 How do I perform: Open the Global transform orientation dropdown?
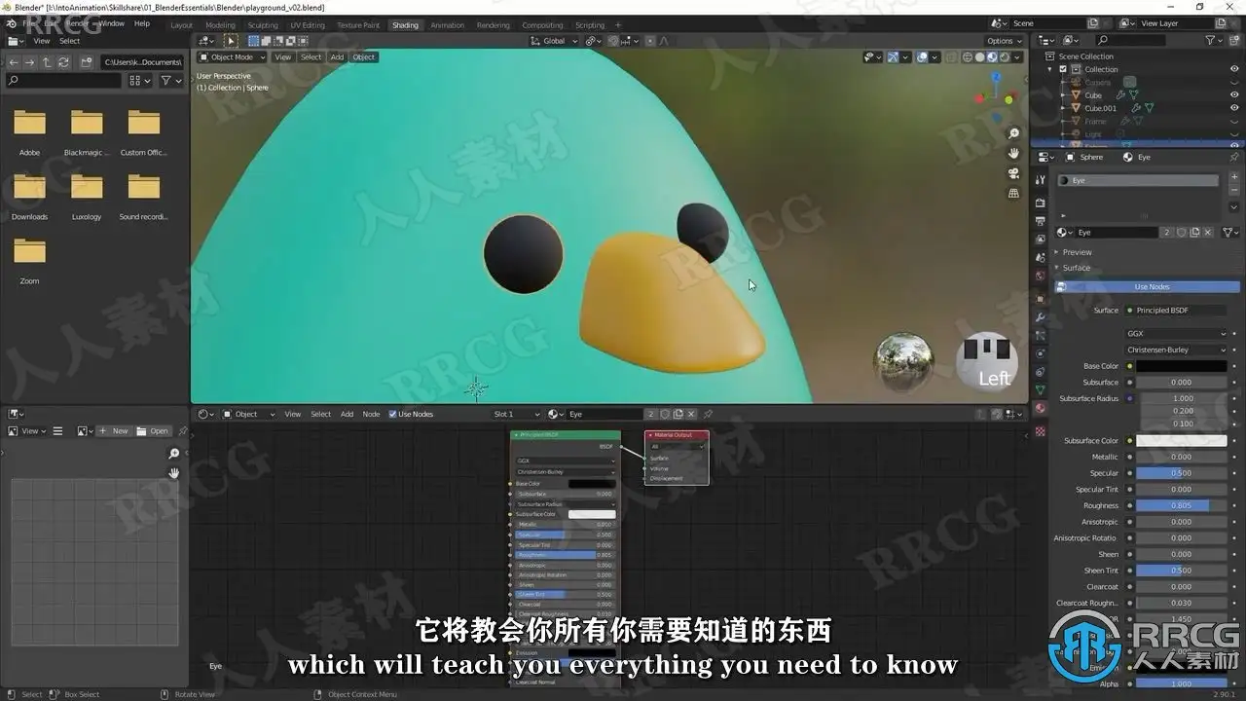tap(554, 41)
